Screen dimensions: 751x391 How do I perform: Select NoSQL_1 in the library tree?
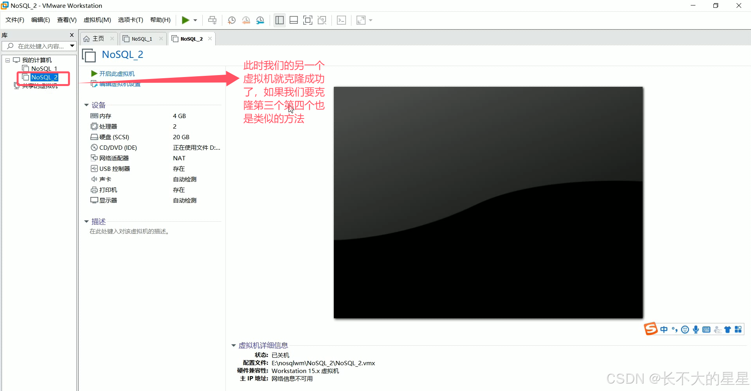(44, 68)
